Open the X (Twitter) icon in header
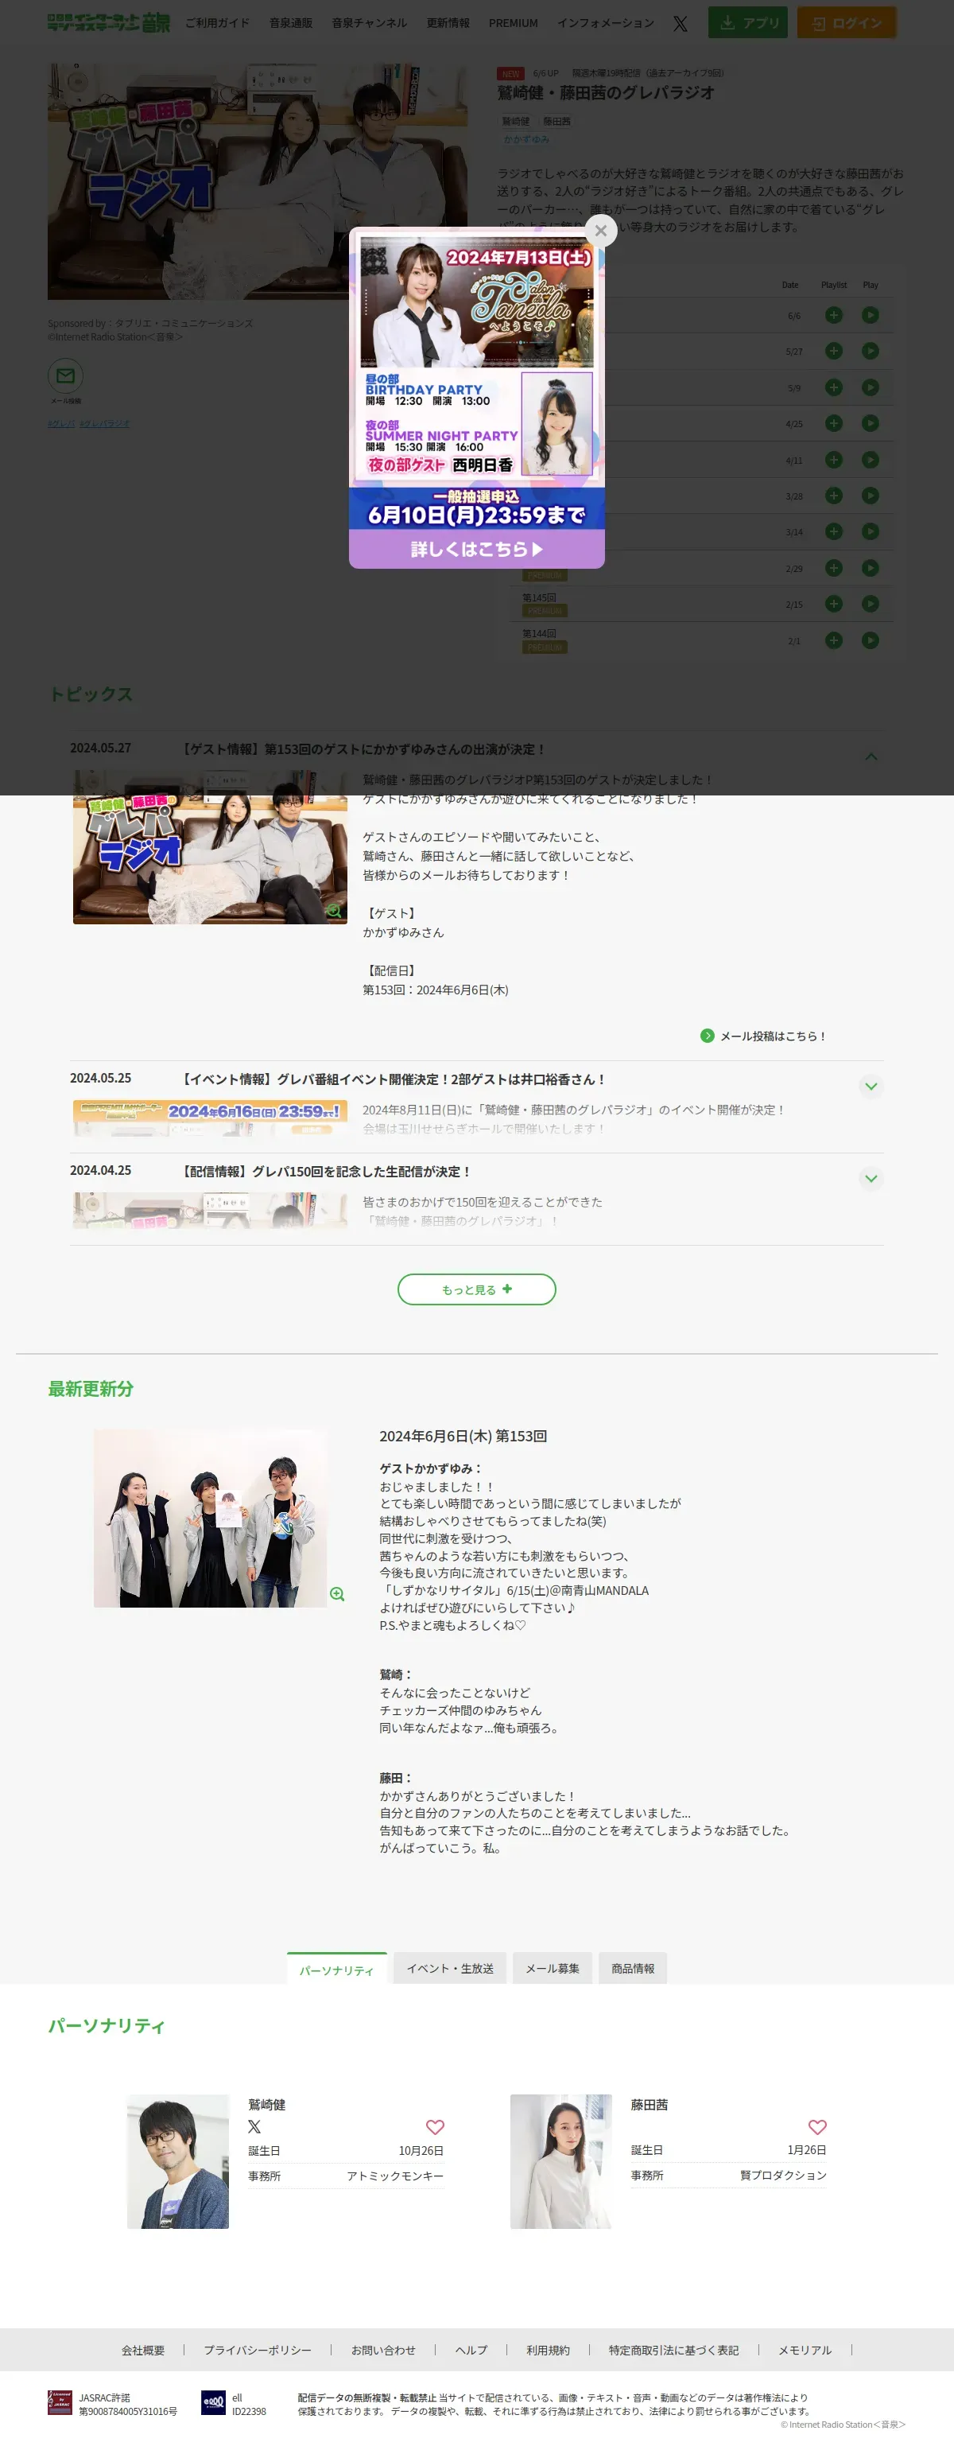Image resolution: width=954 pixels, height=2450 pixels. pos(681,24)
